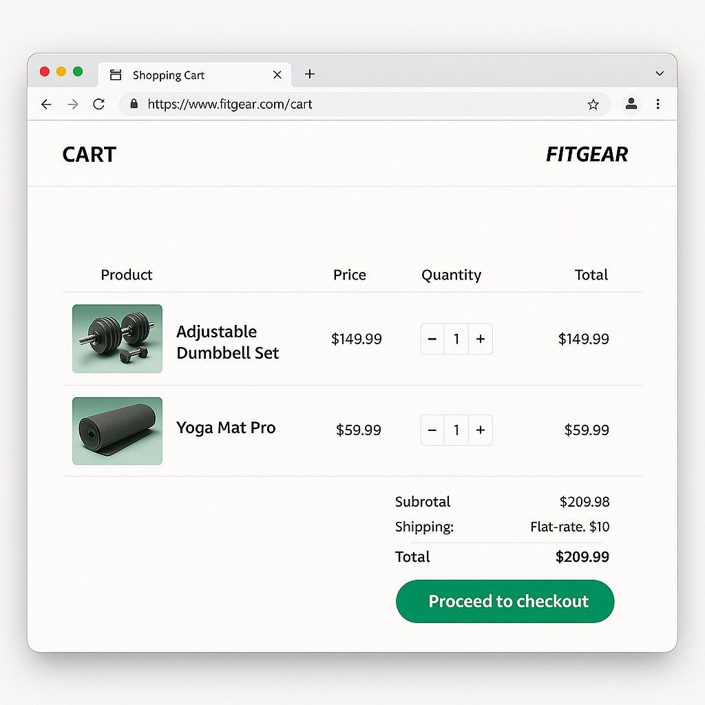Open the three-dot browser menu
This screenshot has width=705, height=705.
tap(658, 104)
